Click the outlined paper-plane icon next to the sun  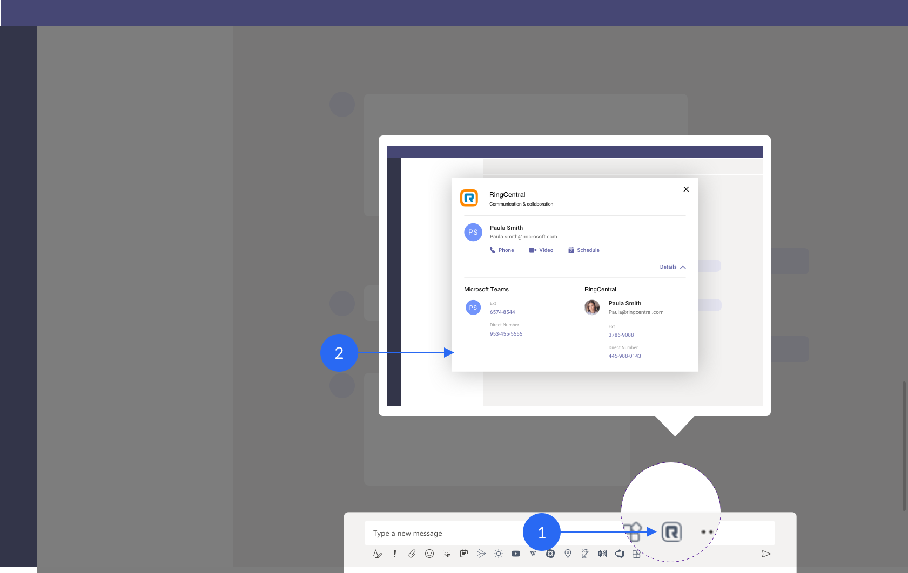pos(481,554)
